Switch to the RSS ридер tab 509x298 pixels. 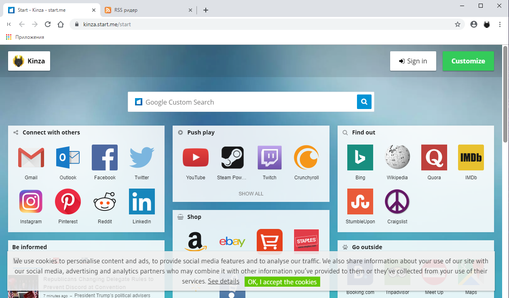click(x=148, y=10)
